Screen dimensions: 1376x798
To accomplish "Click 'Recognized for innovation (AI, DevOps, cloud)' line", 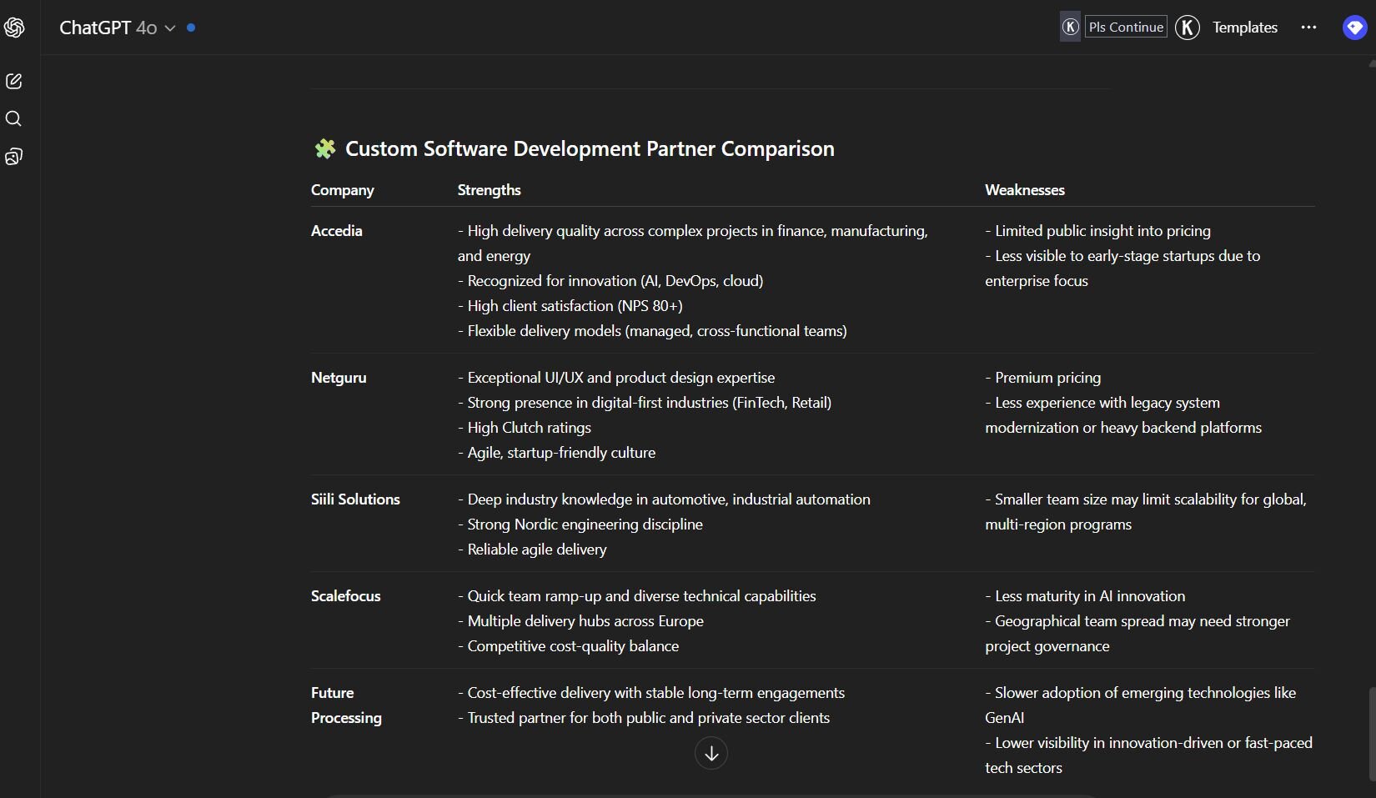I will point(610,281).
